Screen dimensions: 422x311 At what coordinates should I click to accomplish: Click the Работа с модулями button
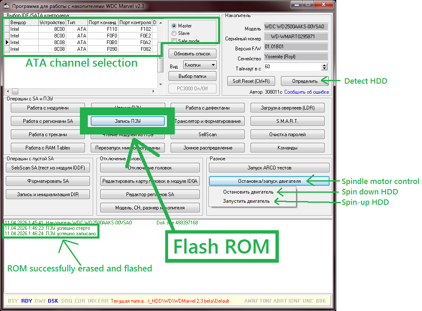(48, 108)
